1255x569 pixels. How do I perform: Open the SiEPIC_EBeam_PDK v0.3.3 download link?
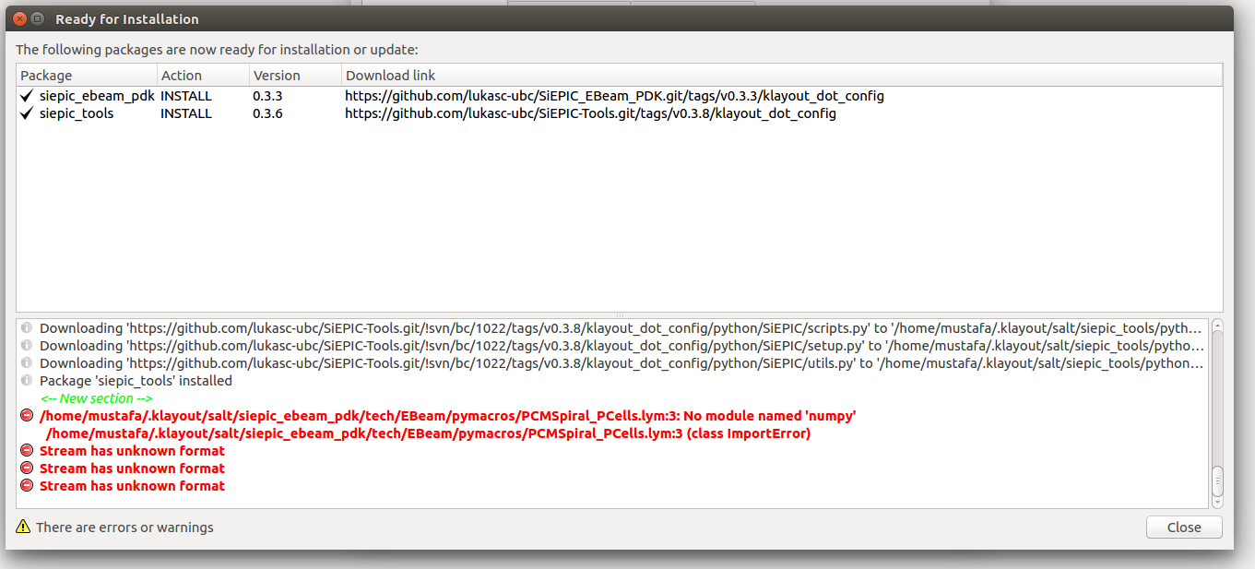[x=613, y=95]
